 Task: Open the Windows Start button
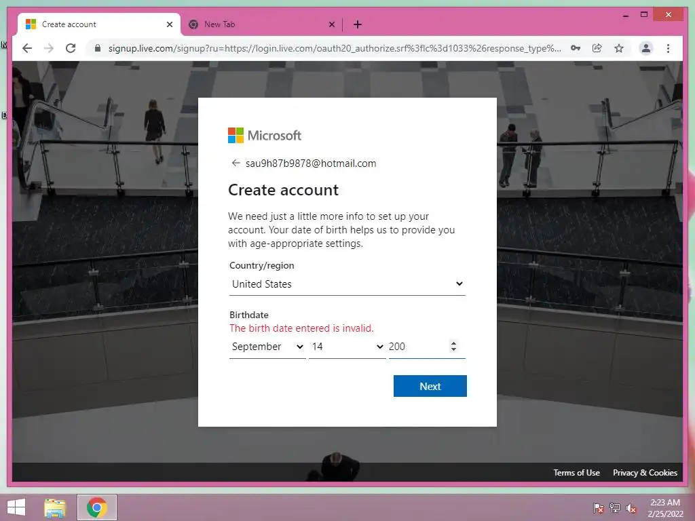tap(16, 507)
